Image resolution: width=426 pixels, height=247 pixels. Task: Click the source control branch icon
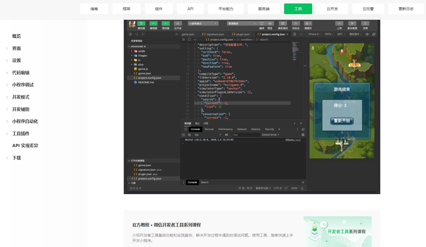click(143, 34)
